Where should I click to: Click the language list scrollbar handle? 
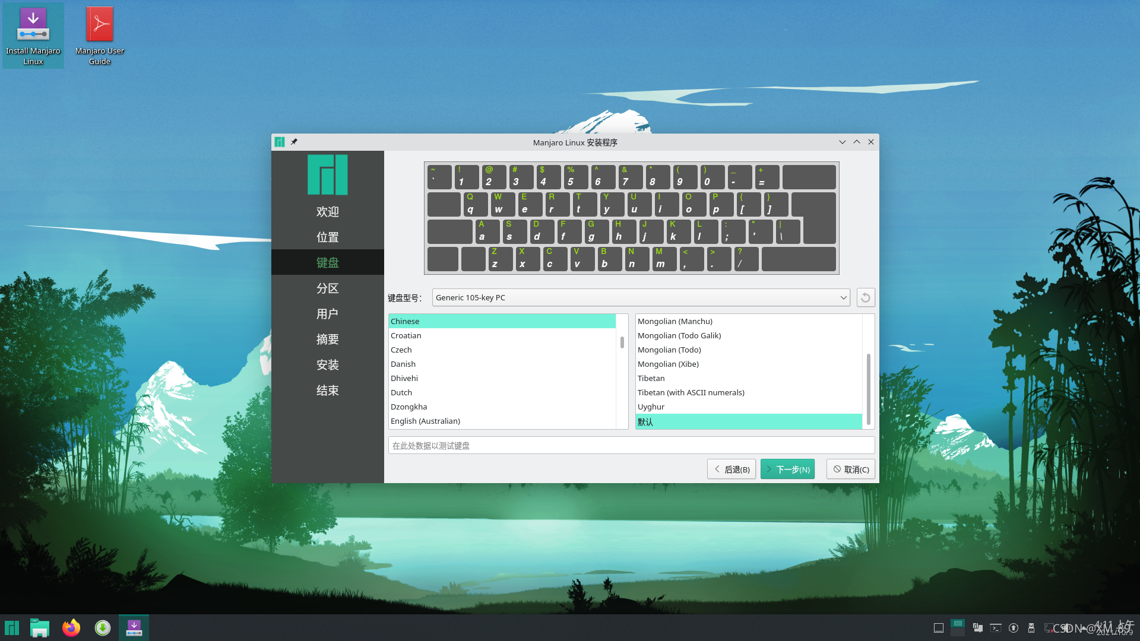coord(622,342)
